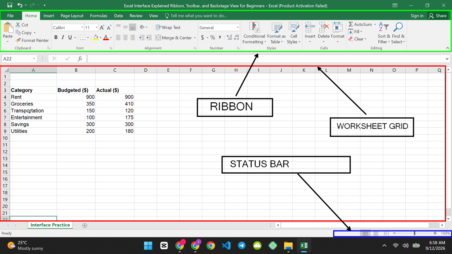Click the AutoSum sigma icon
Image resolution: width=452 pixels, height=254 pixels.
click(x=351, y=24)
